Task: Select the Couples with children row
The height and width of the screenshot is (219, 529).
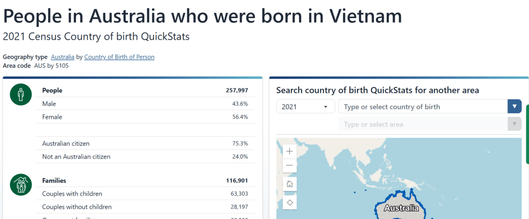Action: (x=145, y=194)
